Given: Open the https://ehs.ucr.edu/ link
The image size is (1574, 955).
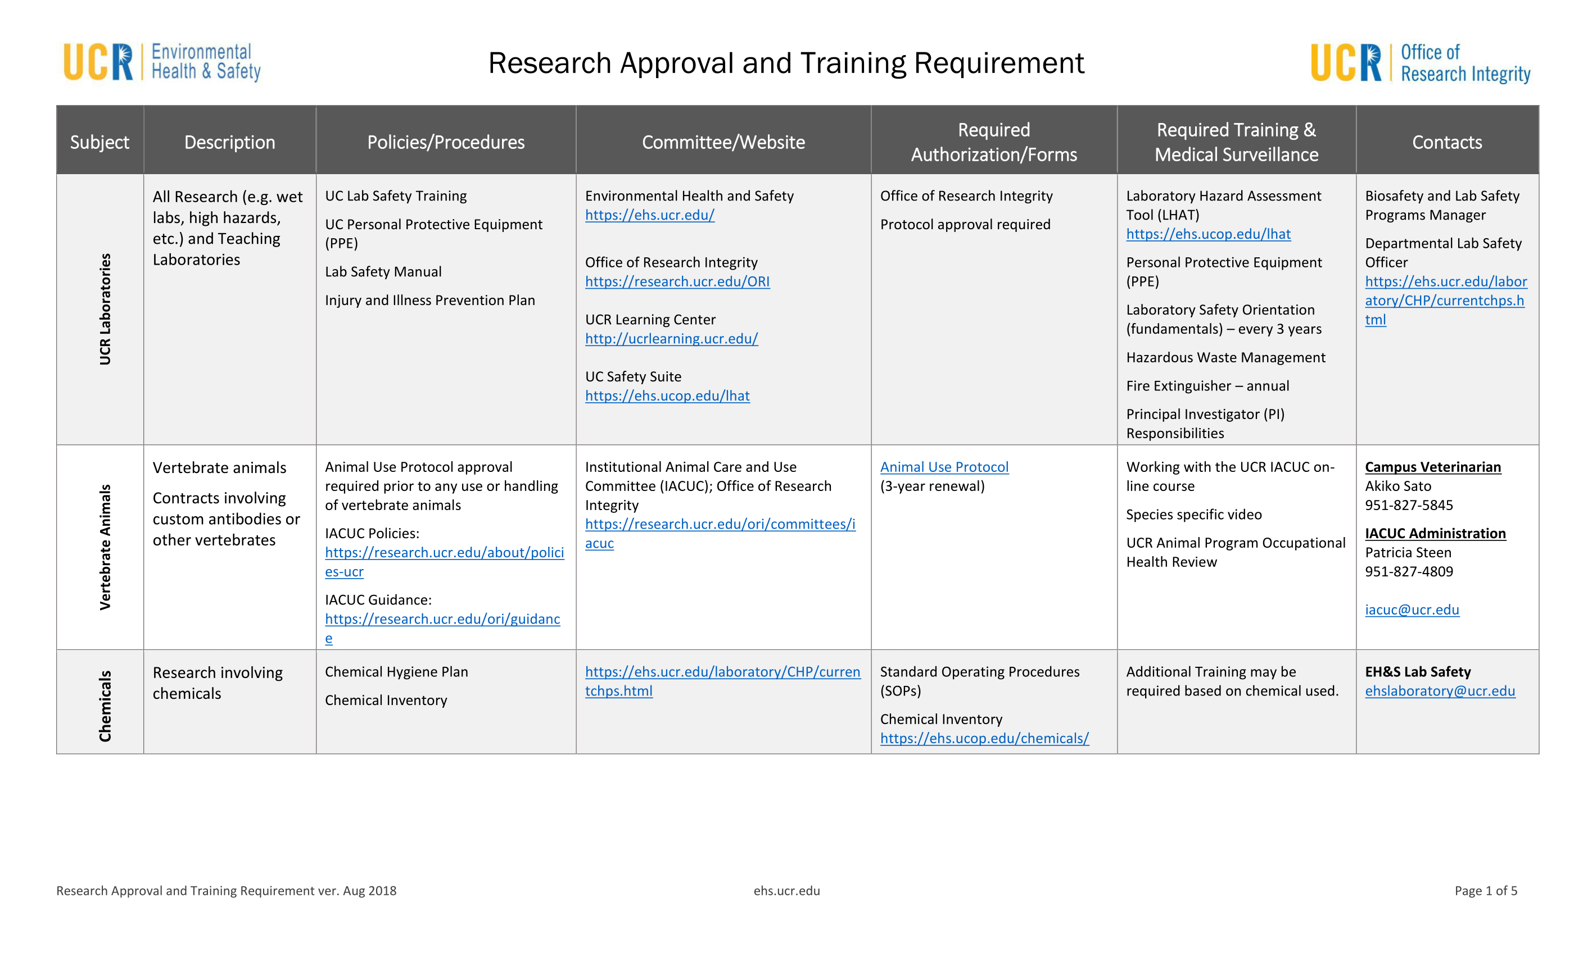Looking at the screenshot, I should point(649,215).
